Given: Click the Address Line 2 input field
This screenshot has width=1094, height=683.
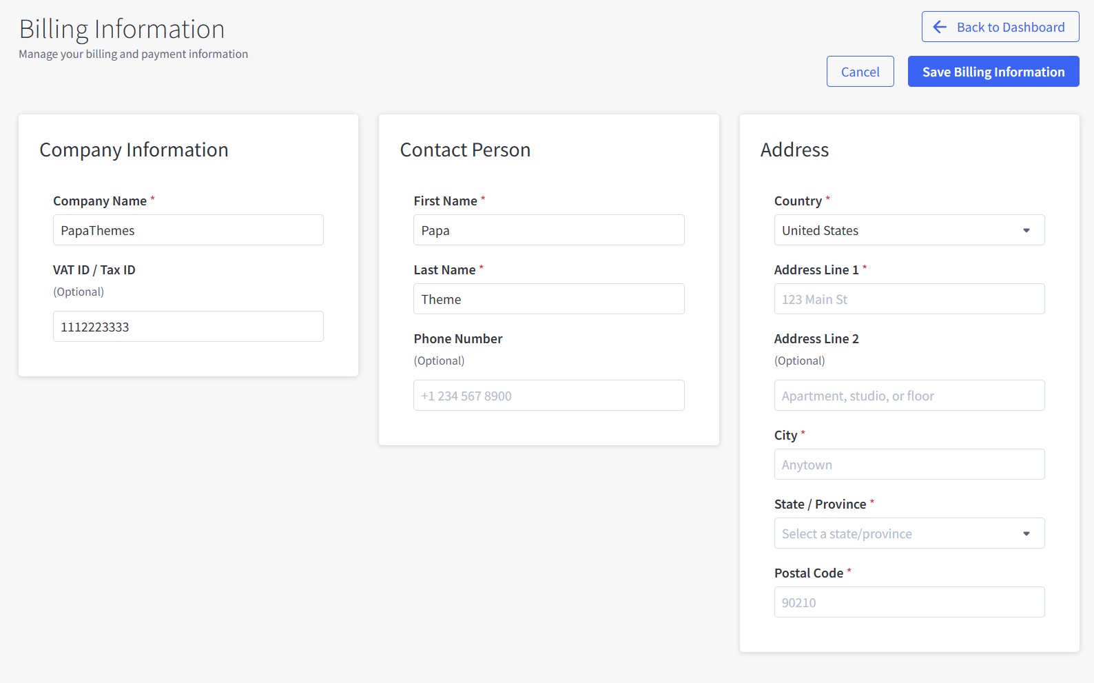Looking at the screenshot, I should [x=909, y=396].
